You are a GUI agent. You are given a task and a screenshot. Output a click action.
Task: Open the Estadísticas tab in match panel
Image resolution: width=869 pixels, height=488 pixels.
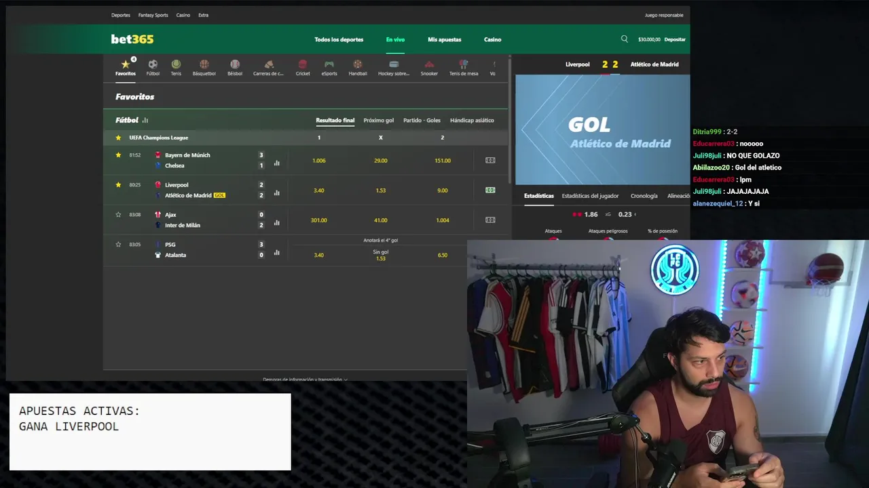pyautogui.click(x=538, y=196)
